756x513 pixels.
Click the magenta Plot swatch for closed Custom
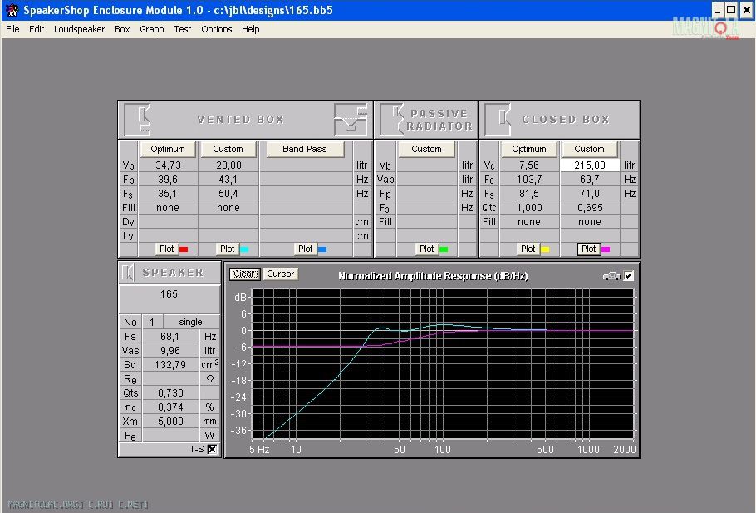606,249
